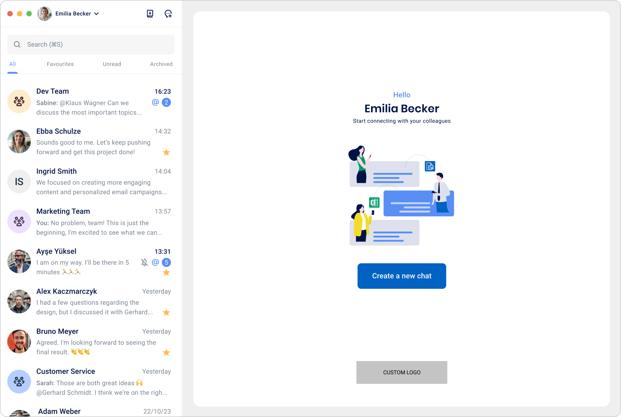Screen dimensions: 621x417
Task: Click the Create a new chat button
Action: (x=402, y=276)
